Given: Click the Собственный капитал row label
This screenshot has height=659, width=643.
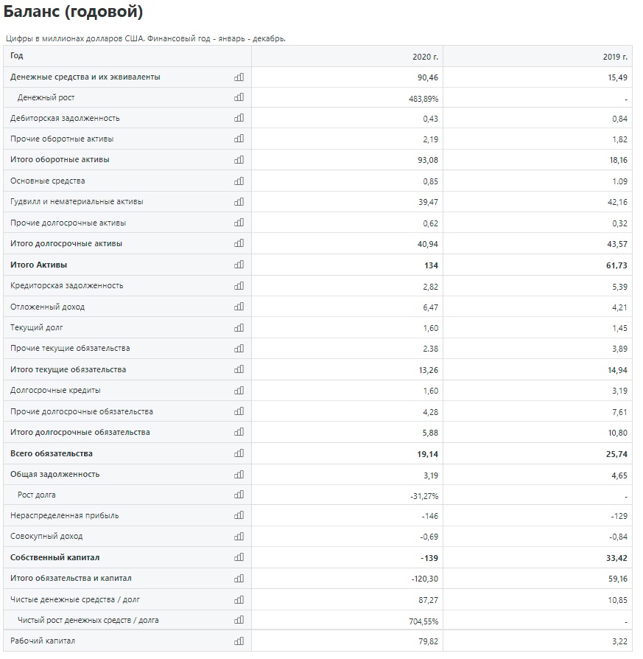Looking at the screenshot, I should point(55,557).
